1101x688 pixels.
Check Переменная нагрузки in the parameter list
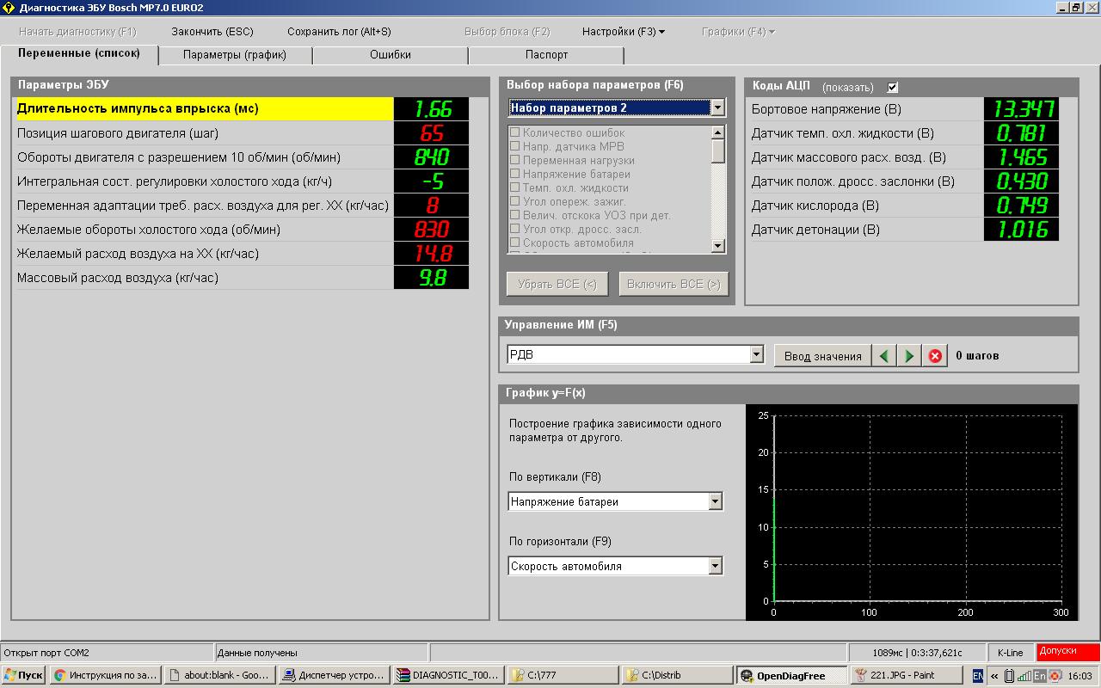click(x=514, y=160)
